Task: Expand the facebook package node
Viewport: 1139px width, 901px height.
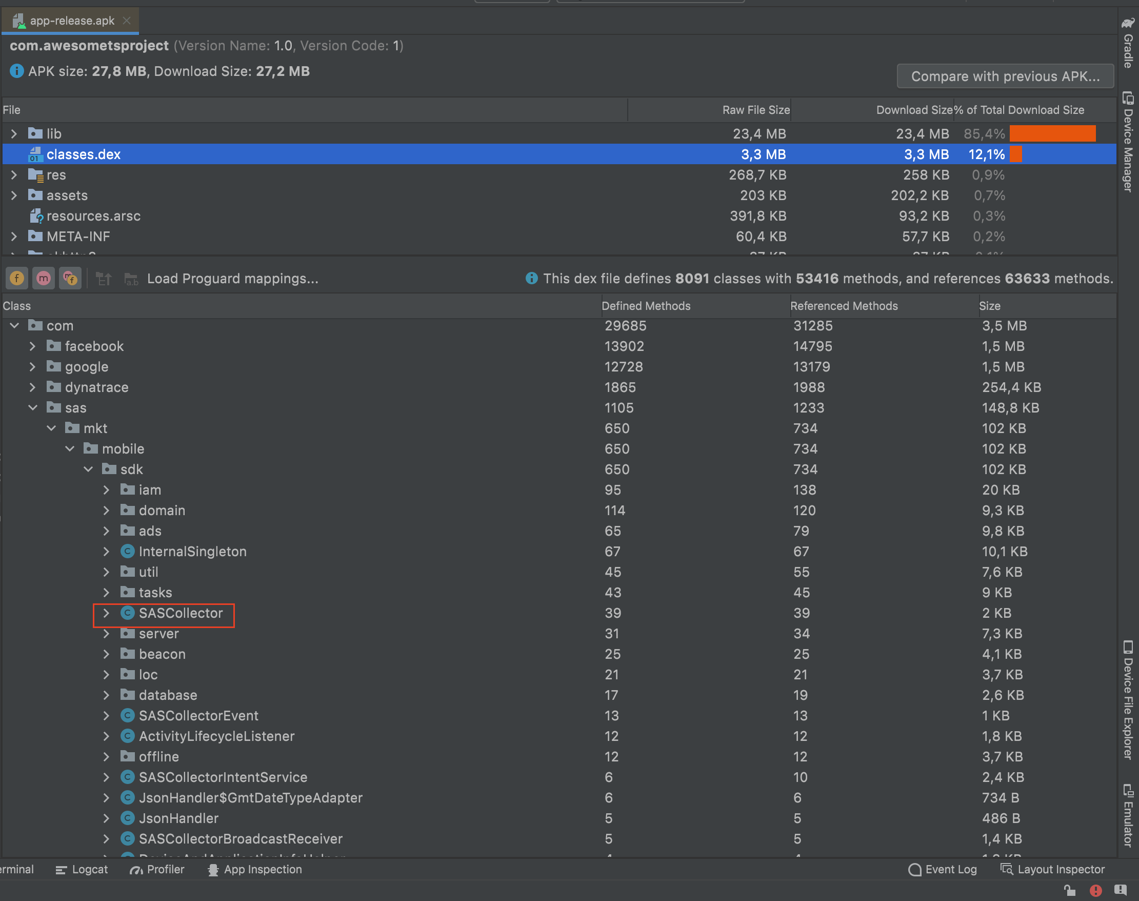Action: [x=33, y=346]
